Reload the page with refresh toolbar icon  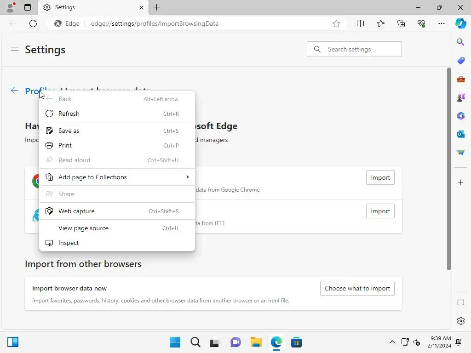(x=33, y=23)
